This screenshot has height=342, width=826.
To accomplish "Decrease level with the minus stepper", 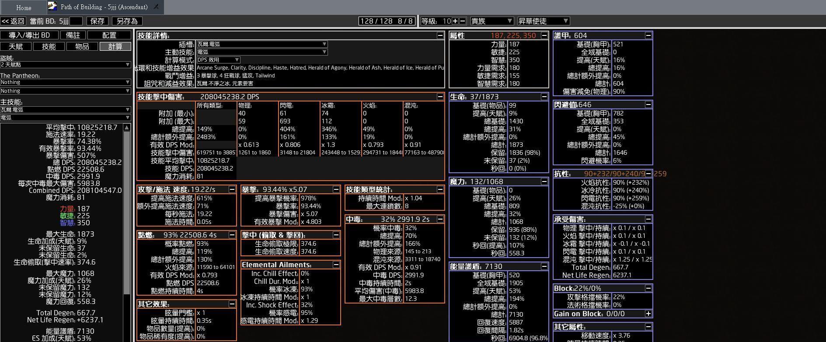I will pyautogui.click(x=463, y=21).
